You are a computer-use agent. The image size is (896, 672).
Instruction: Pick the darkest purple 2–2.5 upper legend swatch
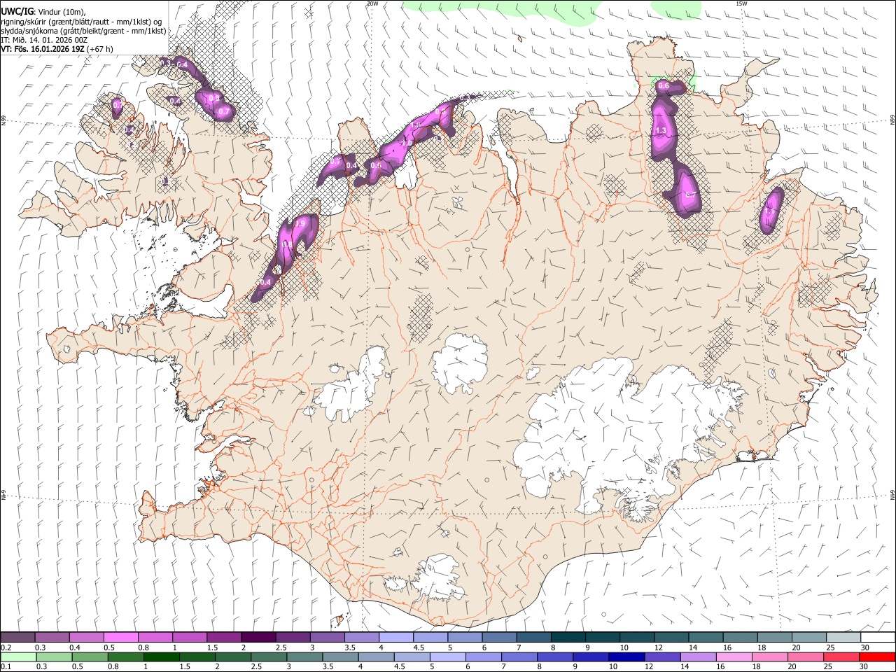[258, 637]
